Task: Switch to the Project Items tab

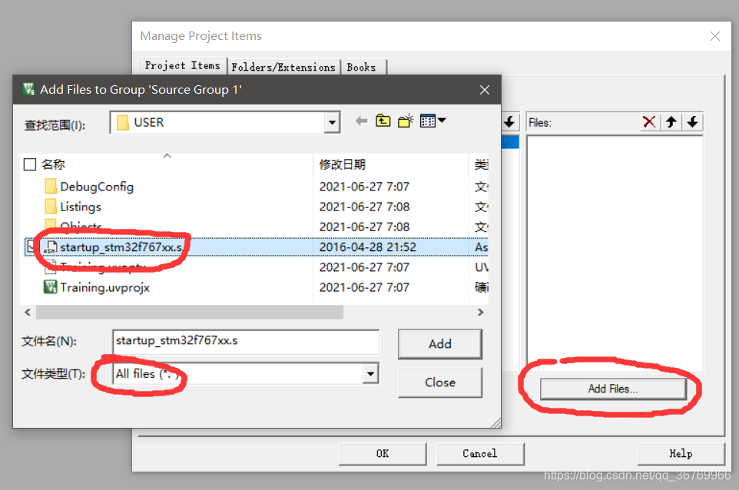Action: [182, 66]
